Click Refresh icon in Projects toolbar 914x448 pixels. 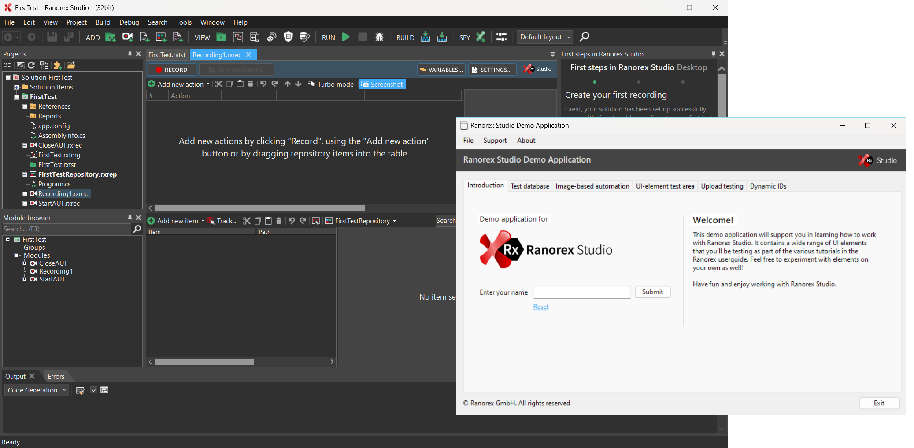point(31,65)
